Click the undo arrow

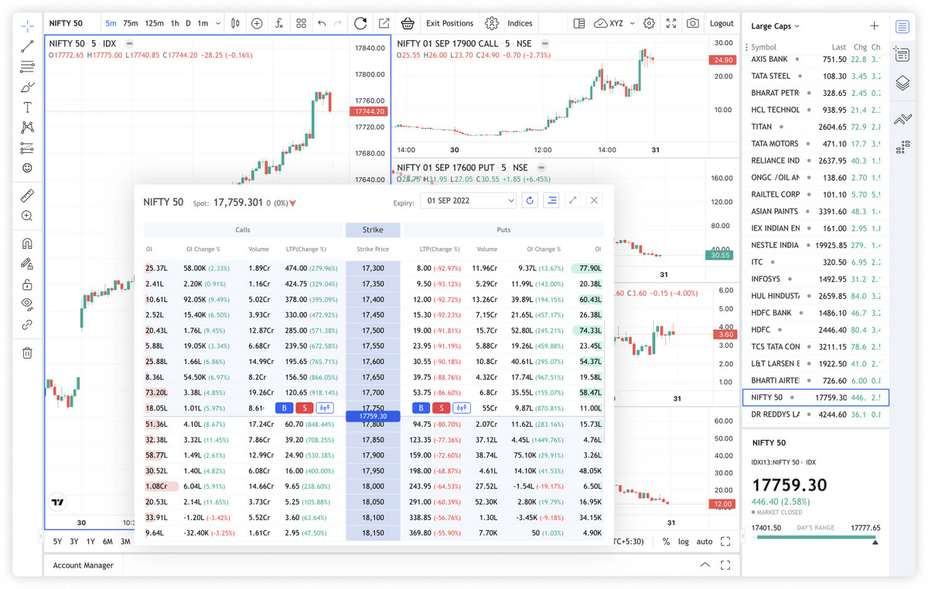pos(322,23)
